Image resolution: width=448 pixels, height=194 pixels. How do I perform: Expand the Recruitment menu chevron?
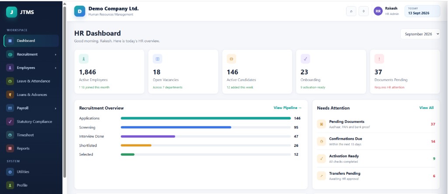pos(56,54)
